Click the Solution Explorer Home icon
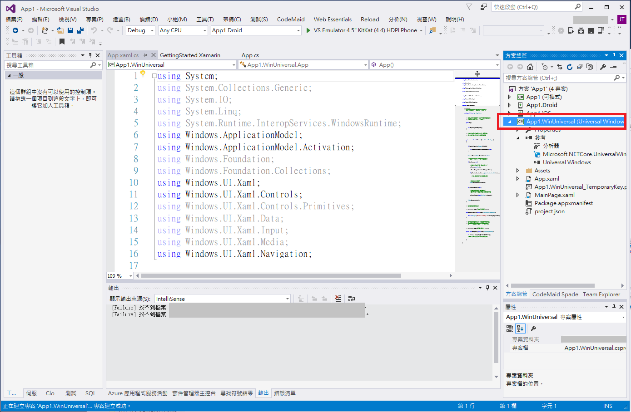631x412 pixels. (530, 67)
